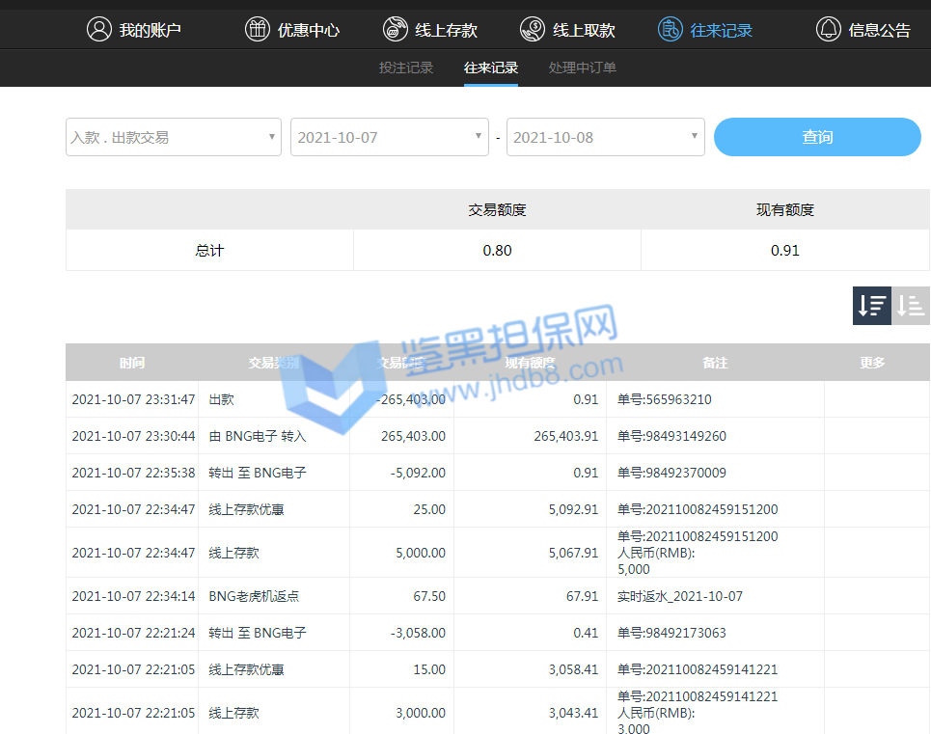Image resolution: width=931 pixels, height=734 pixels.
Task: Click the 时间 column header
Action: pyautogui.click(x=132, y=363)
